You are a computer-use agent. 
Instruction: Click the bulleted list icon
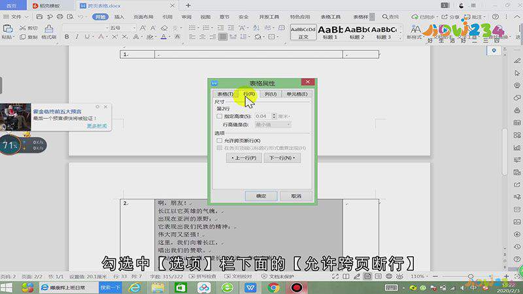[192, 28]
